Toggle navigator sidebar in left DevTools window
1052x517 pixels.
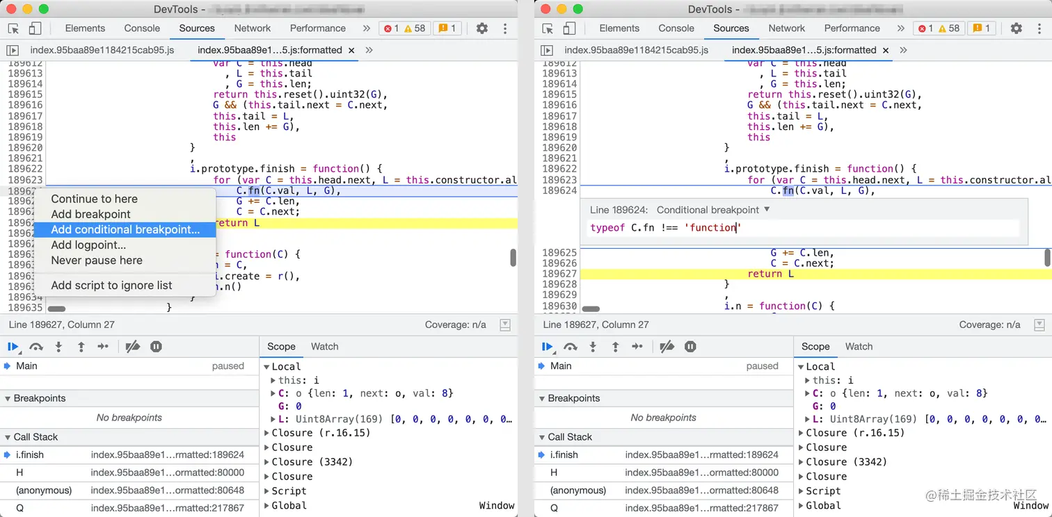click(13, 50)
